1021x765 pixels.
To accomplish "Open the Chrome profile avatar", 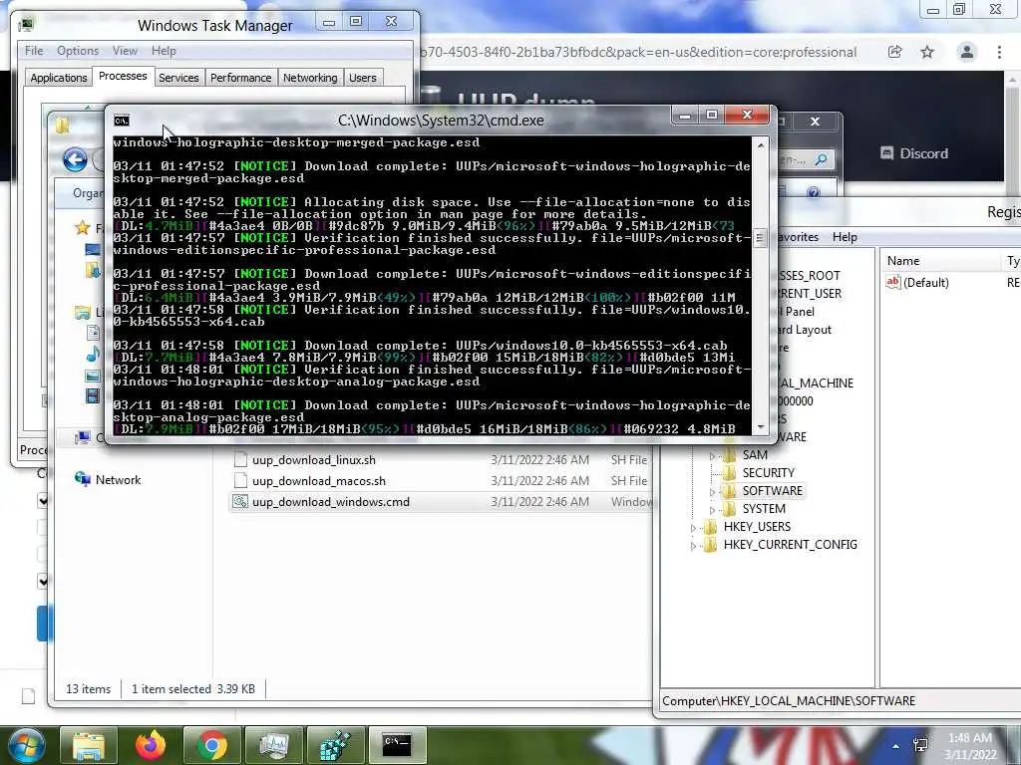I will click(967, 52).
